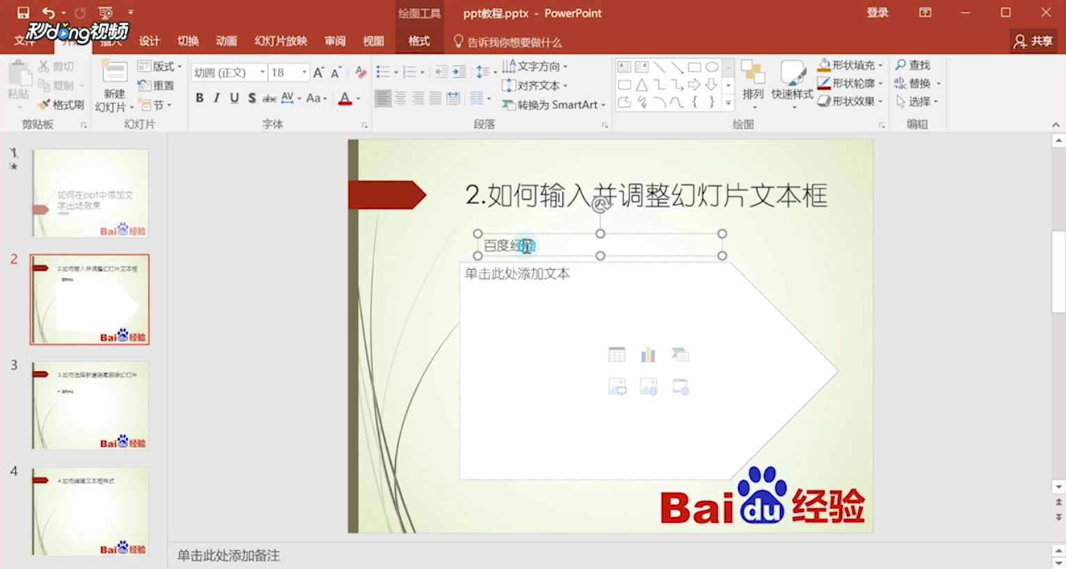Open bullets list dropdown
The height and width of the screenshot is (569, 1066).
(396, 72)
